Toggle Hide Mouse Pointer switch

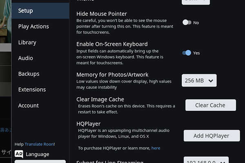(187, 22)
